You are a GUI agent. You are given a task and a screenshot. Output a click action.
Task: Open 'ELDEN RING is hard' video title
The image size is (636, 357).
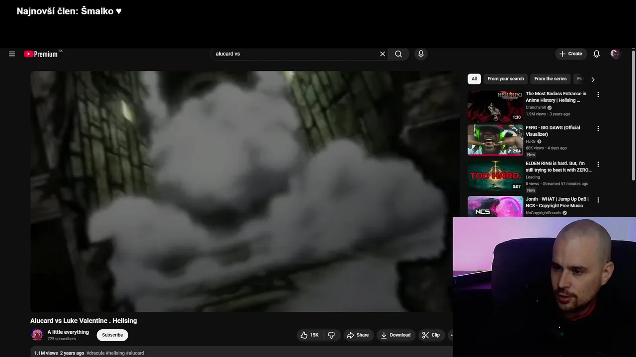click(558, 167)
